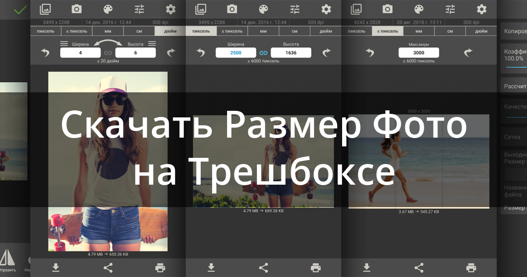Edit width field showing 4

80,53
